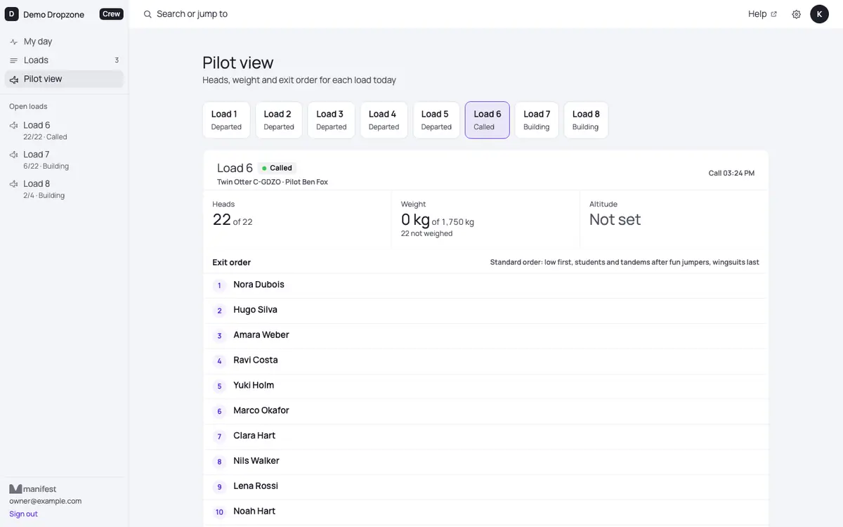Click the manifest logo in the sidebar
This screenshot has height=527, width=843.
click(x=33, y=489)
